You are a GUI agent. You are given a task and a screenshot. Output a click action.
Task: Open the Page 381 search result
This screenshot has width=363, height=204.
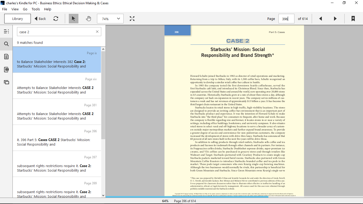coord(57,112)
